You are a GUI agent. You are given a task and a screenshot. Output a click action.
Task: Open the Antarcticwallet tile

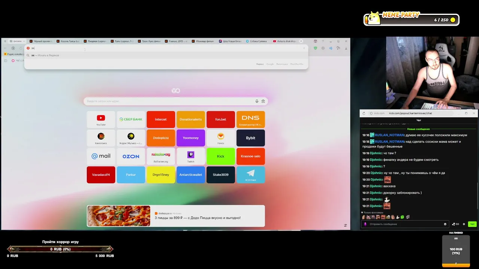pyautogui.click(x=191, y=175)
